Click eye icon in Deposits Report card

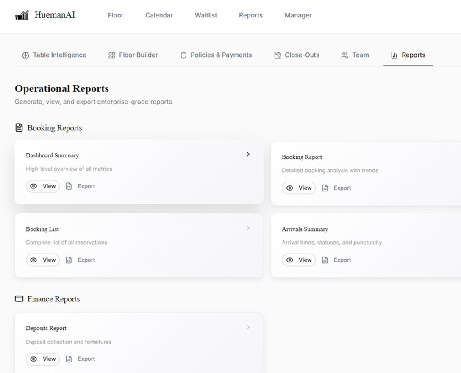click(x=34, y=359)
